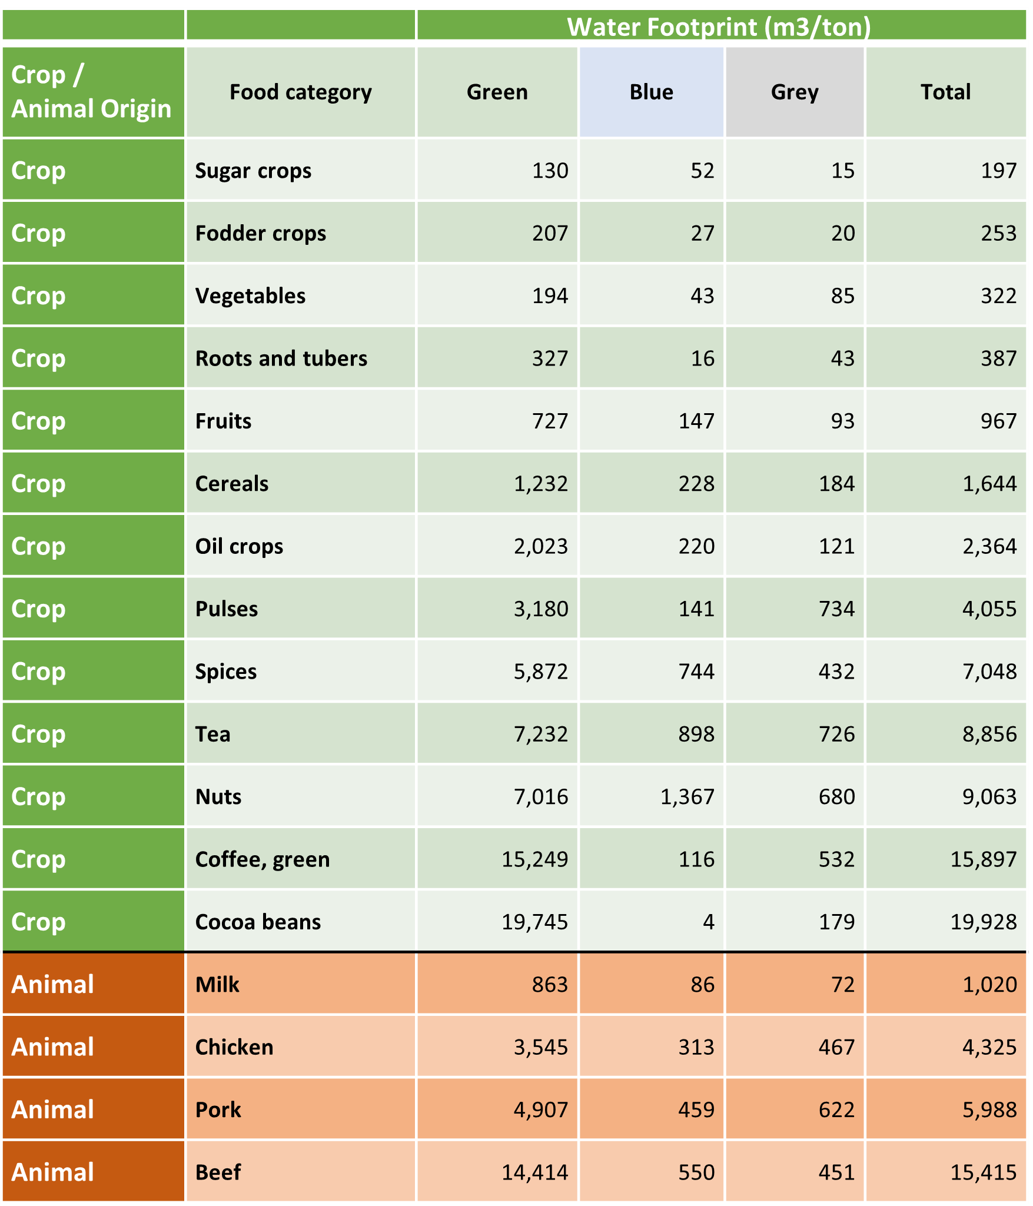Click the Grey column header cell
Image resolution: width=1033 pixels, height=1206 pixels.
click(x=795, y=92)
